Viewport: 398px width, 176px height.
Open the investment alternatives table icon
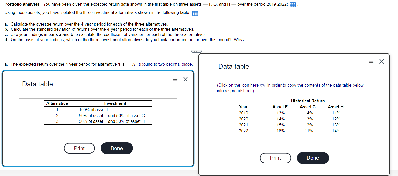click(194, 13)
